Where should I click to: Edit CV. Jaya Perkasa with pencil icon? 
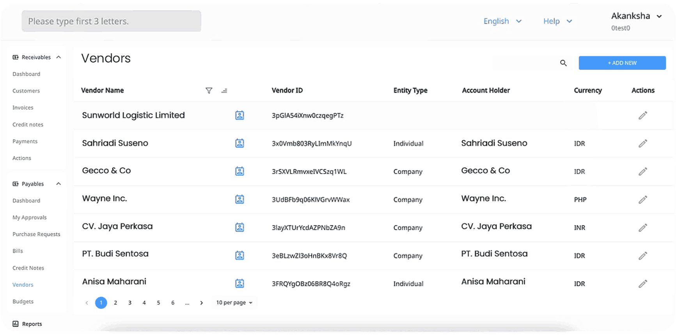pos(643,228)
